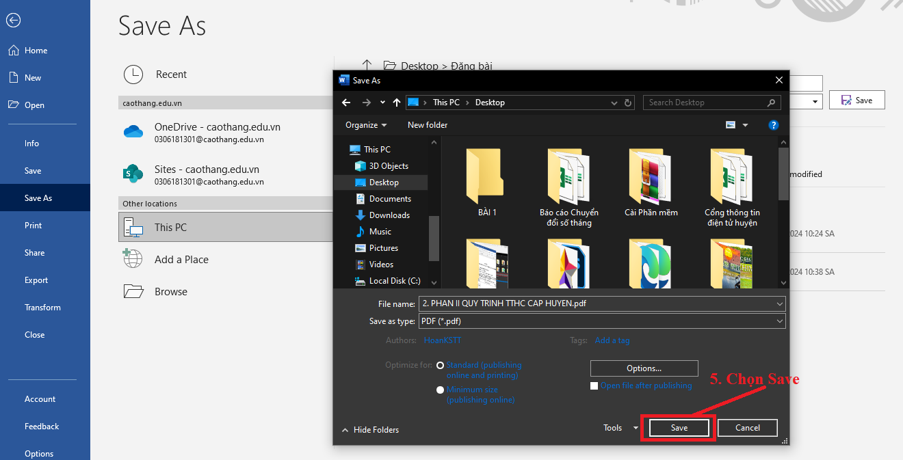
Task: Expand the File name dropdown arrow
Action: coord(780,303)
